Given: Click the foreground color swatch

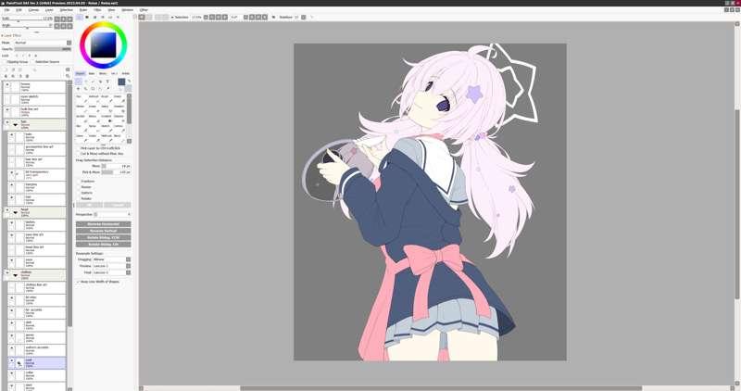Looking at the screenshot, I should (121, 82).
